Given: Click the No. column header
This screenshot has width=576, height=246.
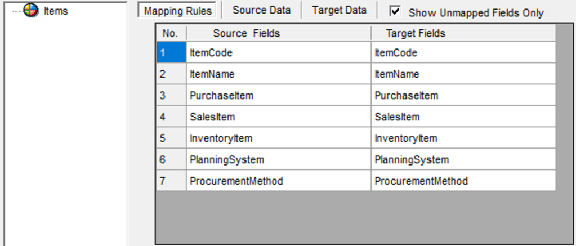Looking at the screenshot, I should pos(170,33).
